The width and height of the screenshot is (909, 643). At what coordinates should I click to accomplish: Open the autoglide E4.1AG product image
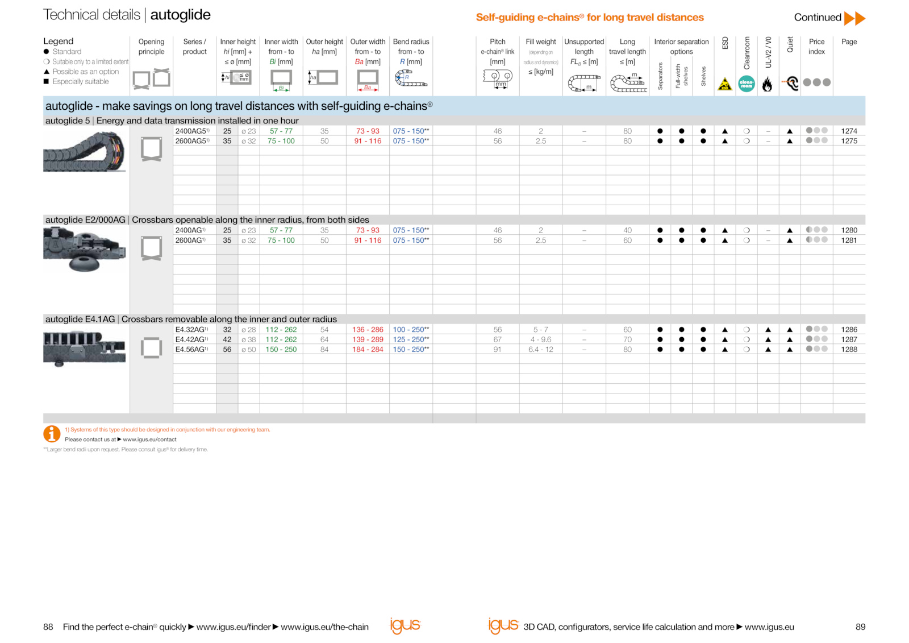coord(85,349)
